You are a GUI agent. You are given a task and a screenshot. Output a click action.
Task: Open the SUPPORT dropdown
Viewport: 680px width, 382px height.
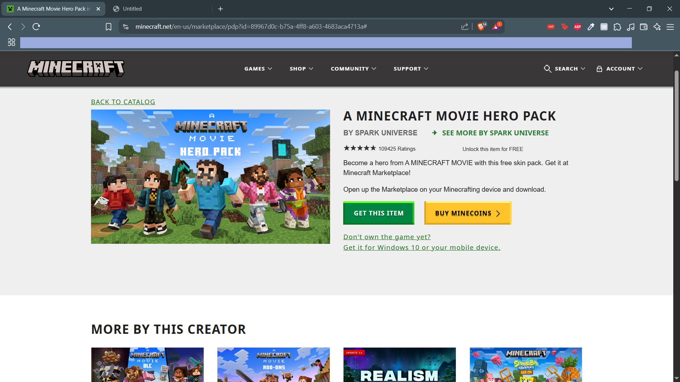coord(411,69)
